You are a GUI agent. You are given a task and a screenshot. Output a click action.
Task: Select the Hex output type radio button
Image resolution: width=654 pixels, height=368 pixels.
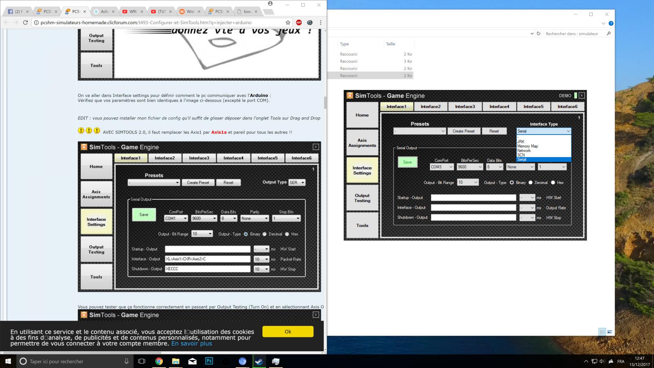[553, 182]
